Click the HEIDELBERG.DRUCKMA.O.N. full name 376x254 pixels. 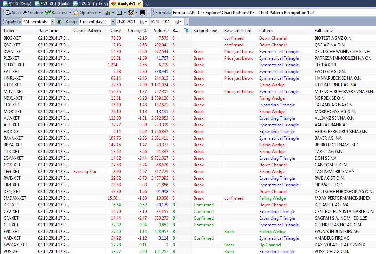[341, 132]
